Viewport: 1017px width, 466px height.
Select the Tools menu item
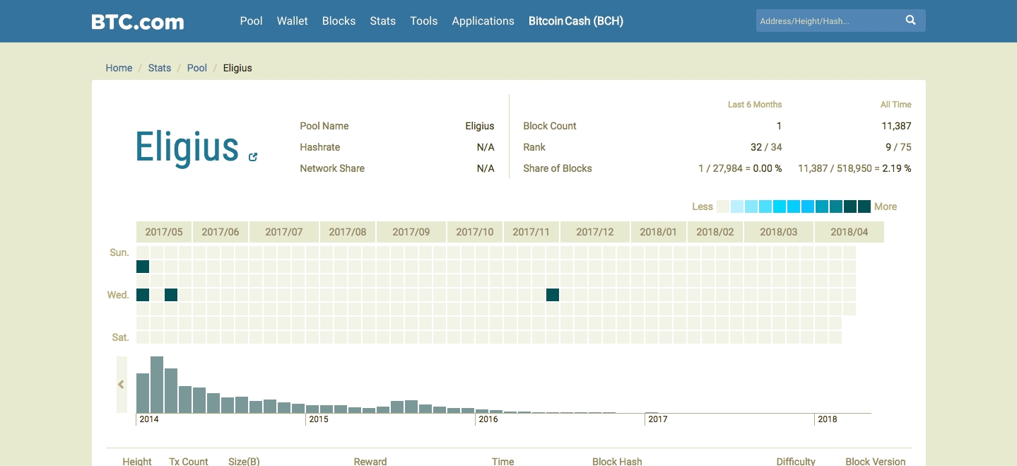423,21
